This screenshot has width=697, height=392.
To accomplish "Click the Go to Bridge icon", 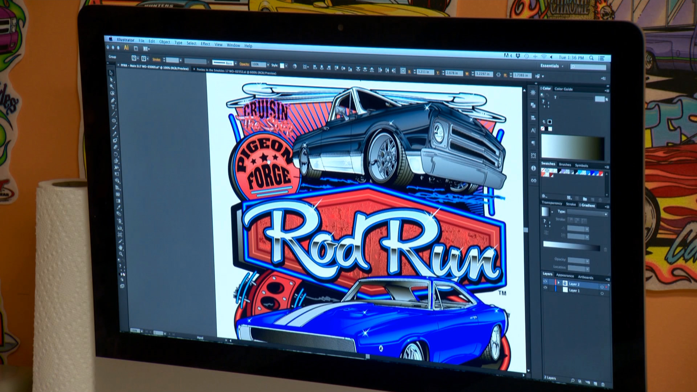I will pyautogui.click(x=136, y=48).
